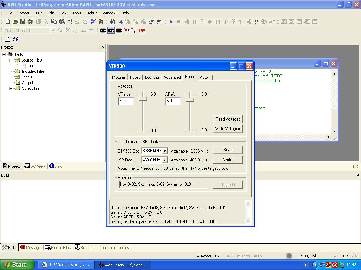Start debugging with the blue play arrow
This screenshot has height=270, width=361.
click(x=171, y=21)
